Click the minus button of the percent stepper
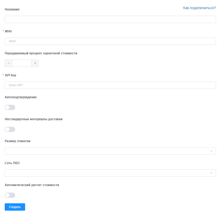The image size is (222, 219). (8, 63)
